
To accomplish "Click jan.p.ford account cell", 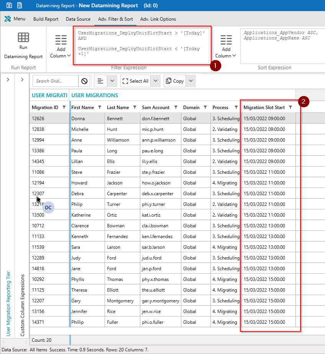I will coord(160,269).
